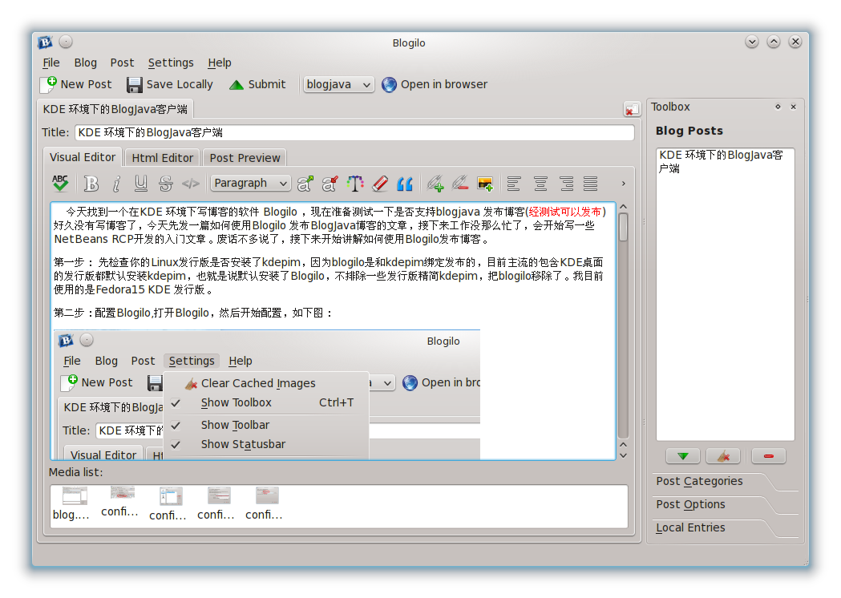This screenshot has height=598, width=841.
Task: Open the Settings menu in the menu bar
Action: click(171, 63)
